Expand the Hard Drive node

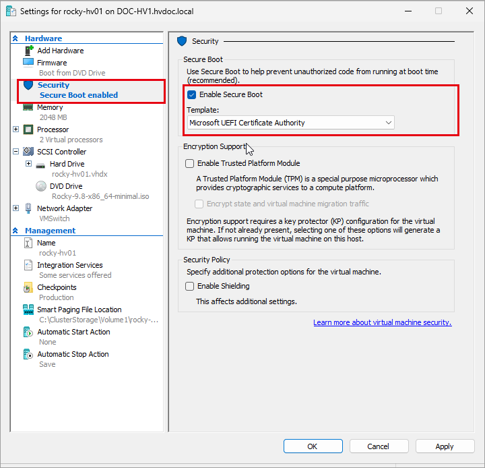28,164
